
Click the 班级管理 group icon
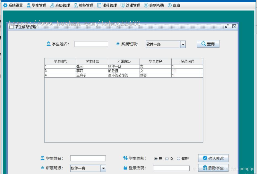52,5
